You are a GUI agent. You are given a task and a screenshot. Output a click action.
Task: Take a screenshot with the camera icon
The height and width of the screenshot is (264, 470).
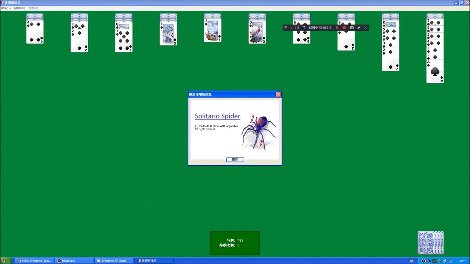click(x=352, y=28)
